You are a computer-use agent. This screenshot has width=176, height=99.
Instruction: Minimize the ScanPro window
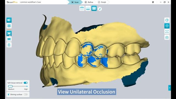coord(161,2)
